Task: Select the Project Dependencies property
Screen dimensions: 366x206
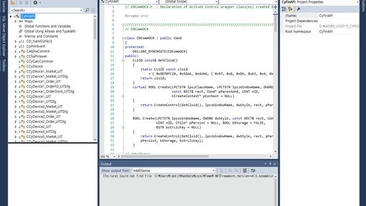Action: click(320, 21)
